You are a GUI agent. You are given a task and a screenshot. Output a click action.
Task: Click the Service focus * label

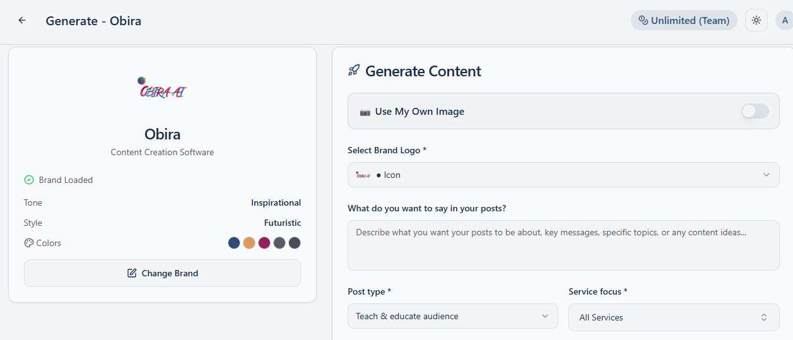click(x=598, y=291)
